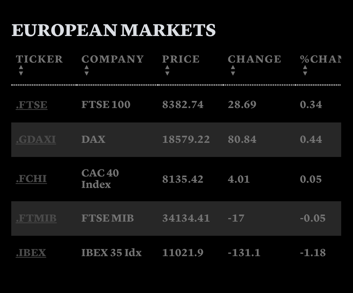This screenshot has height=293, width=353.
Task: Sort table by %Change column arrows
Action: 305,71
